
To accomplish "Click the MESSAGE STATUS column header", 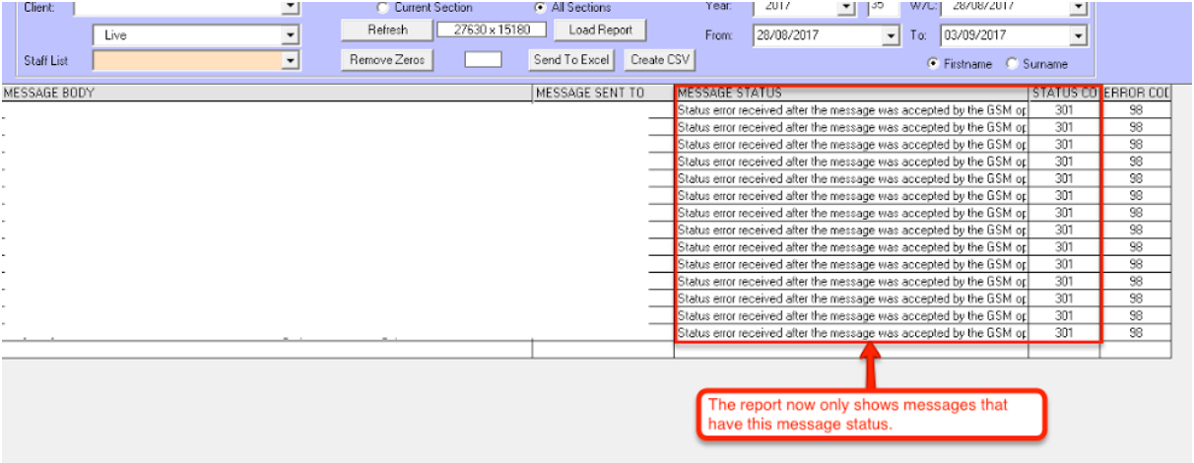I will [851, 94].
